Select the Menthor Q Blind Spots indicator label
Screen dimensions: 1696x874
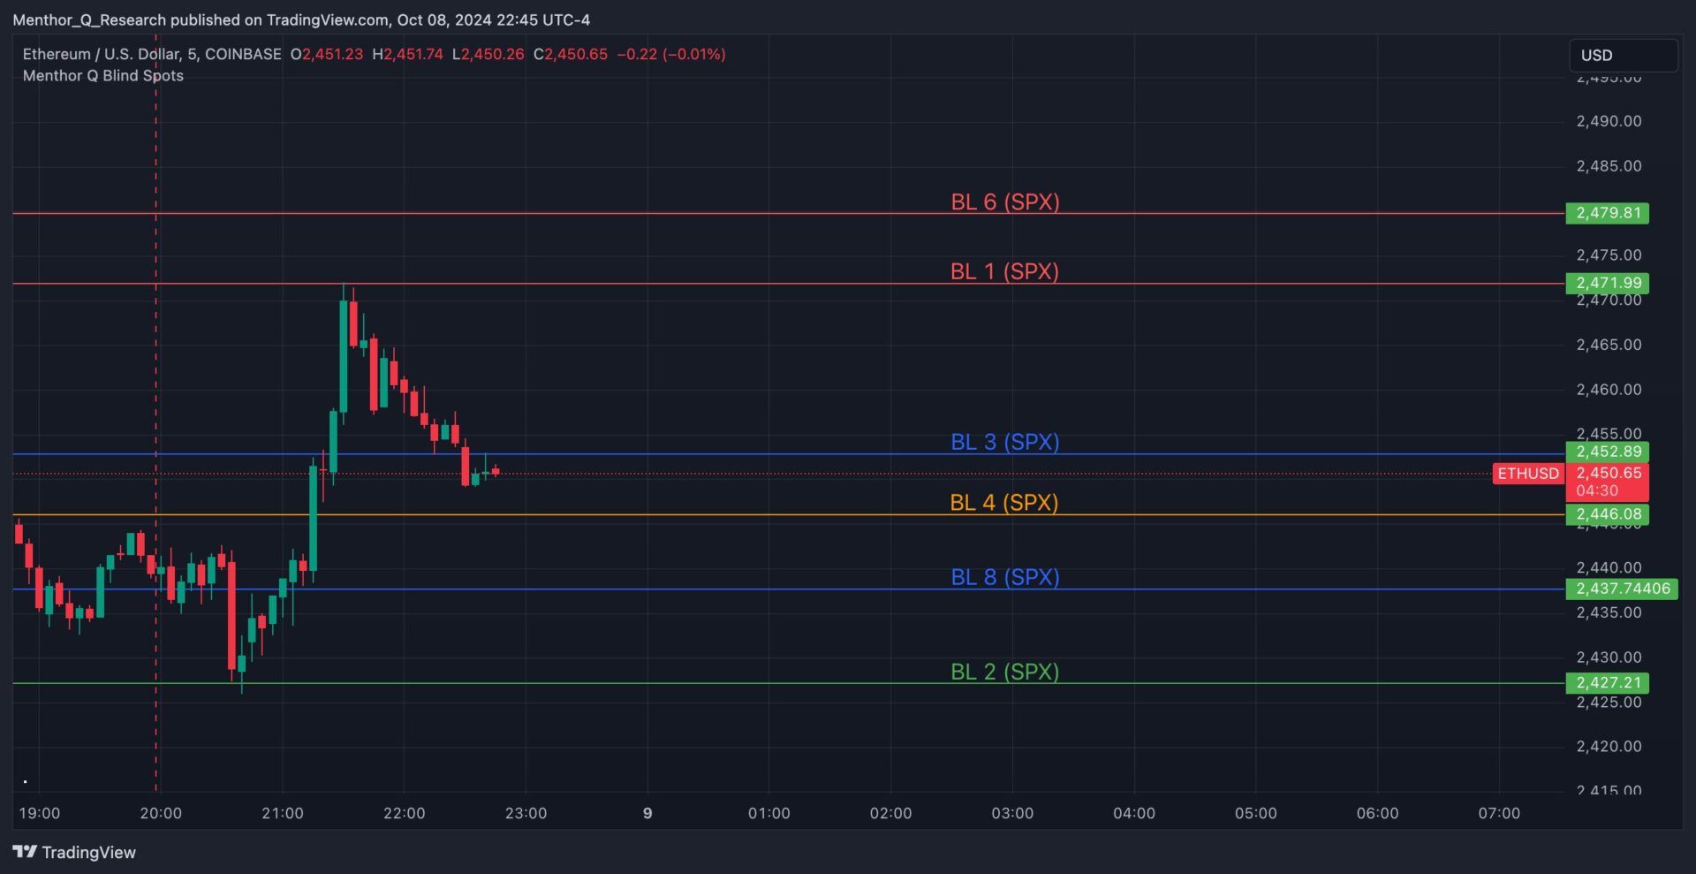point(103,76)
